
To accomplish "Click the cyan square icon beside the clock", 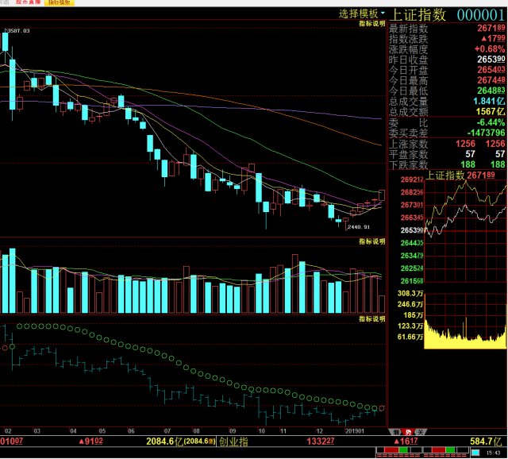I will point(475,453).
